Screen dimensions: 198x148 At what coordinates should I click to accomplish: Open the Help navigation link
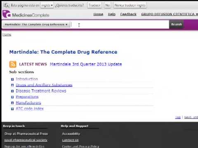(112, 14)
